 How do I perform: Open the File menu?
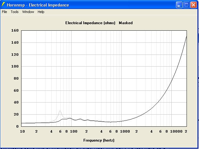[4, 12]
